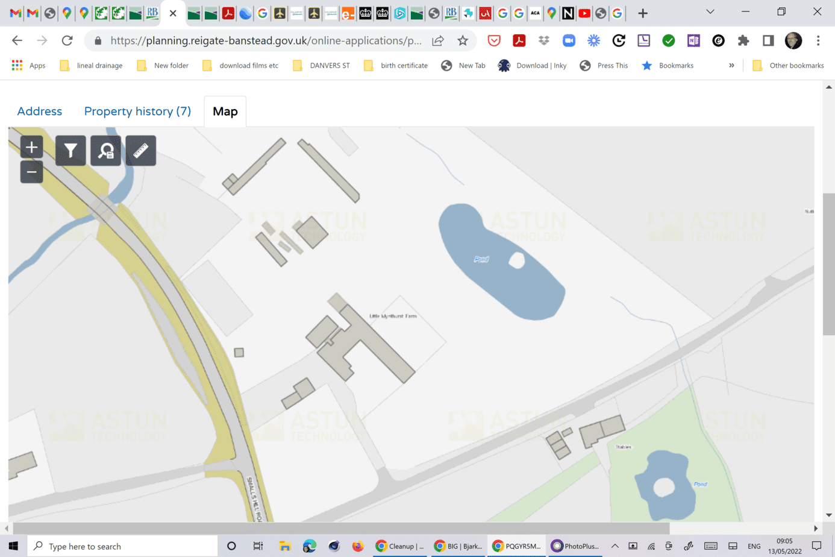
Task: Open the map filter tool
Action: (x=70, y=150)
